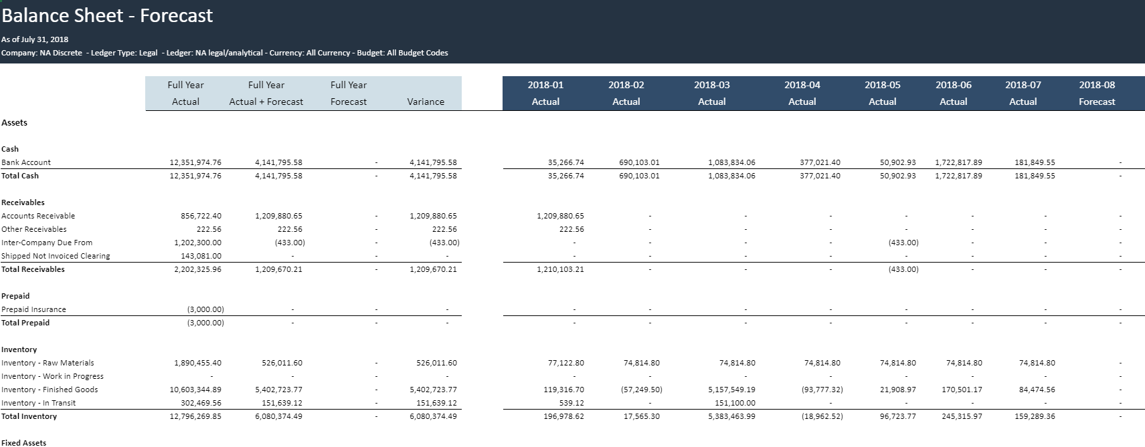Select the 84,474.56 Finished Goods 2018-07 value
The image size is (1145, 447).
coord(1037,390)
